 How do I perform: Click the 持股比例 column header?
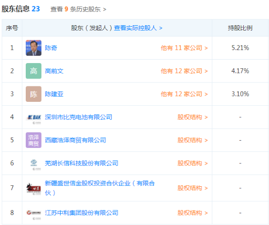[240, 28]
